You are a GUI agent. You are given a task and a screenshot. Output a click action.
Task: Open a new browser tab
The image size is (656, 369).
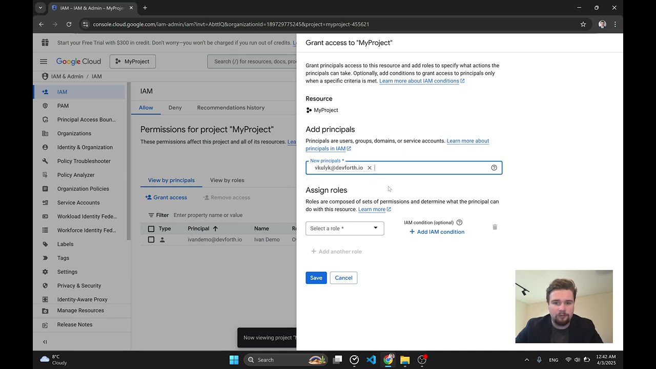[145, 8]
